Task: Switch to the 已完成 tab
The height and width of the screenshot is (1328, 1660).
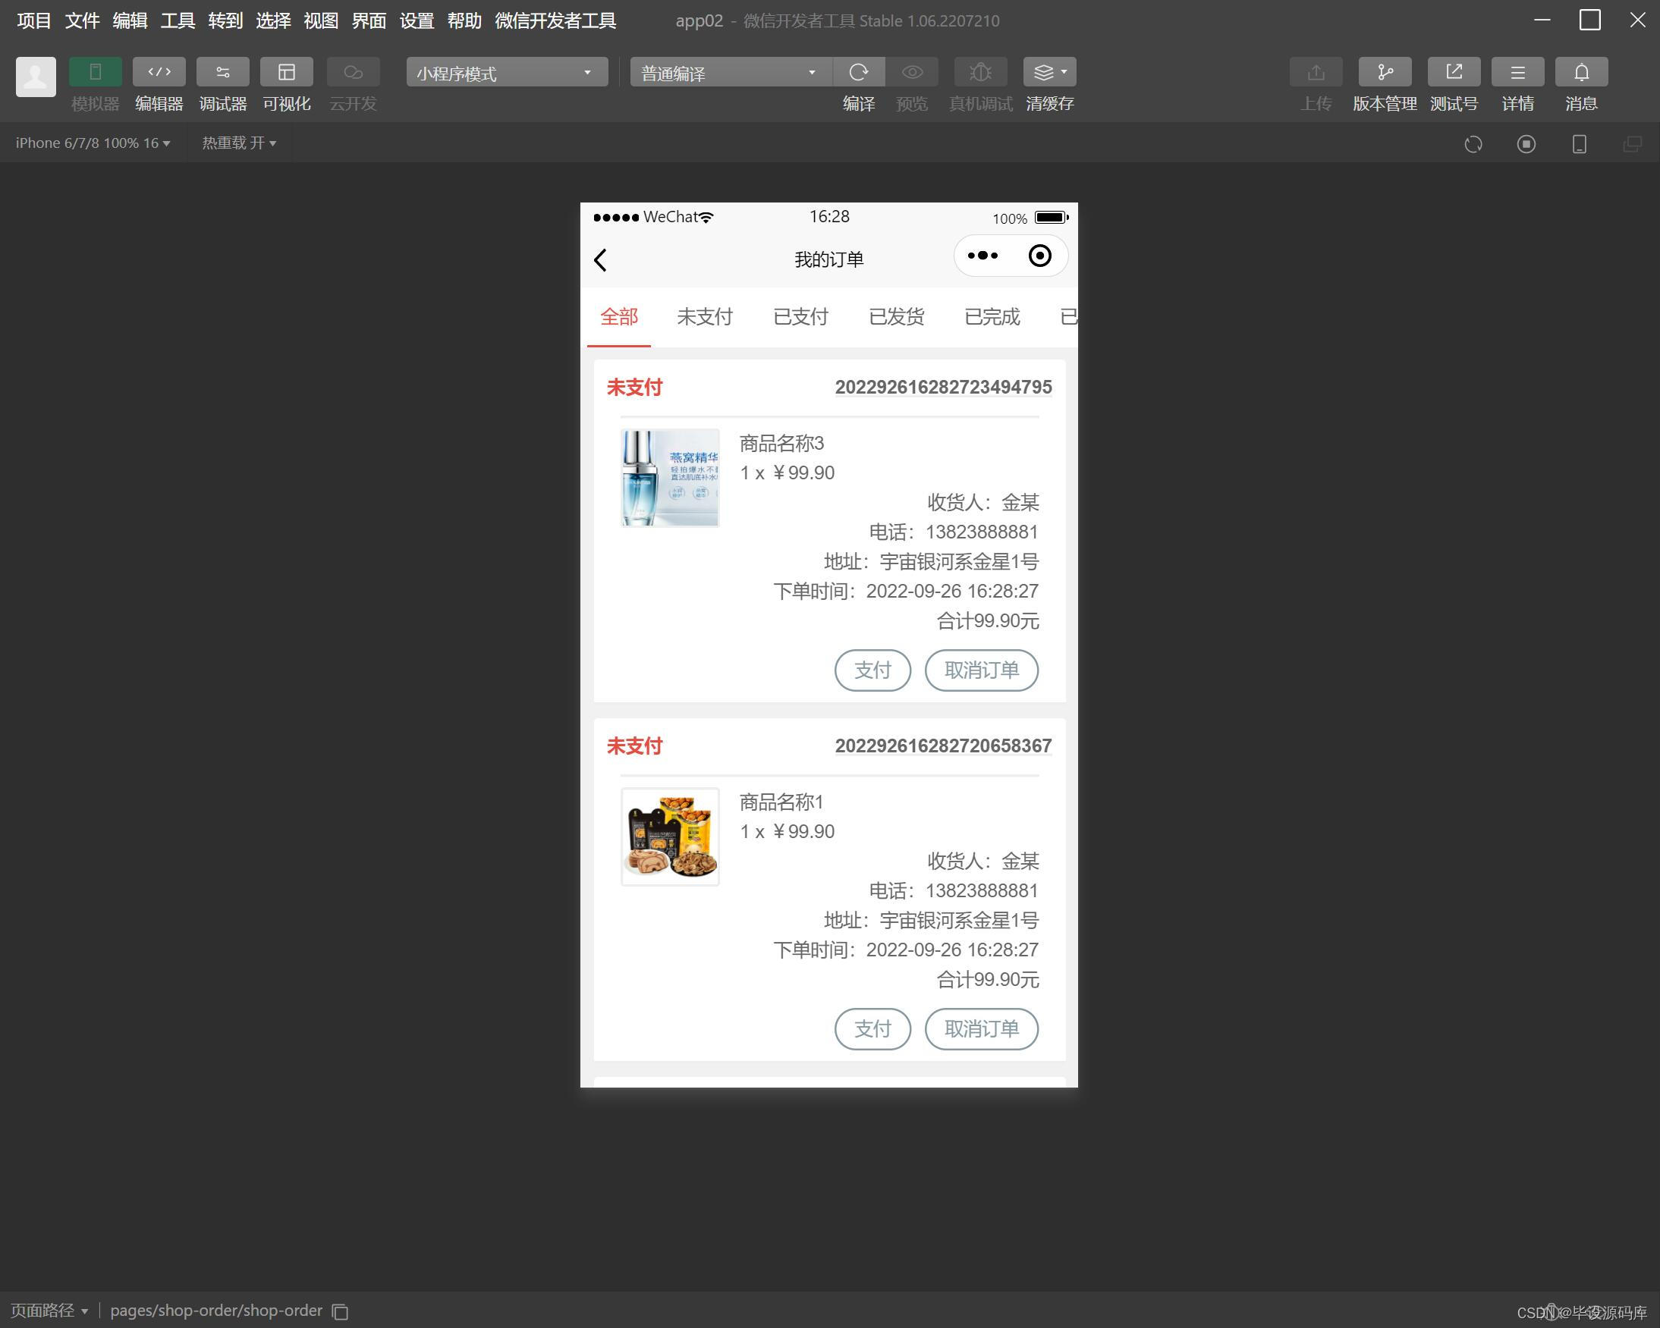Action: pyautogui.click(x=992, y=316)
